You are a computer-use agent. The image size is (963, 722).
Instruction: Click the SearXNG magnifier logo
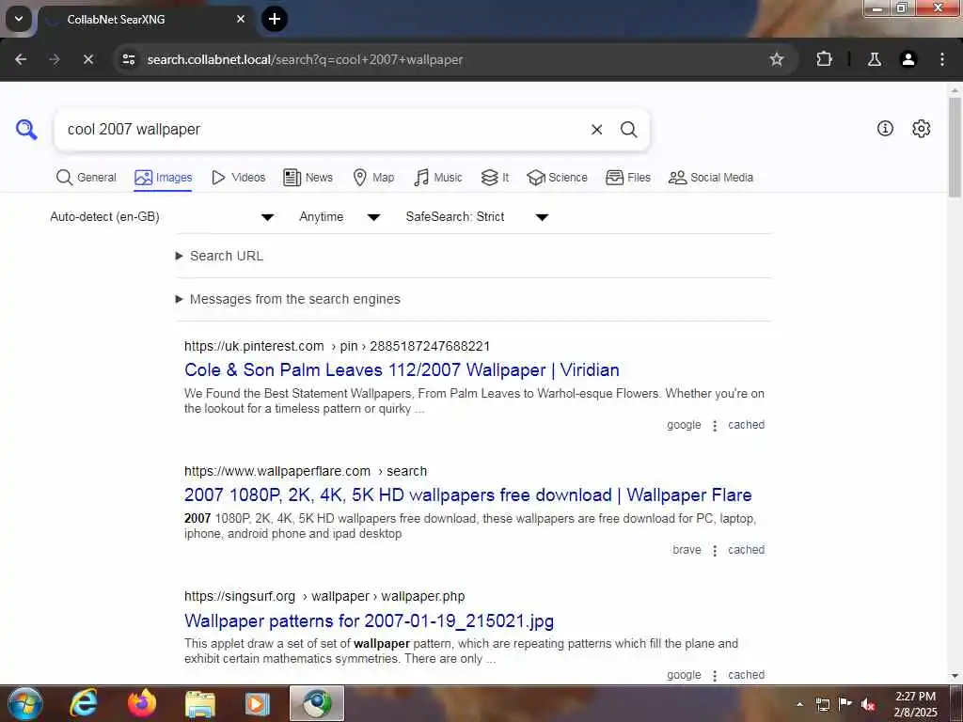point(26,130)
